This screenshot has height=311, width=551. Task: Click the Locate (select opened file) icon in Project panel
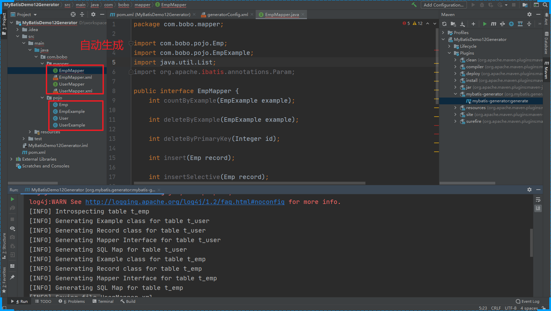(73, 14)
